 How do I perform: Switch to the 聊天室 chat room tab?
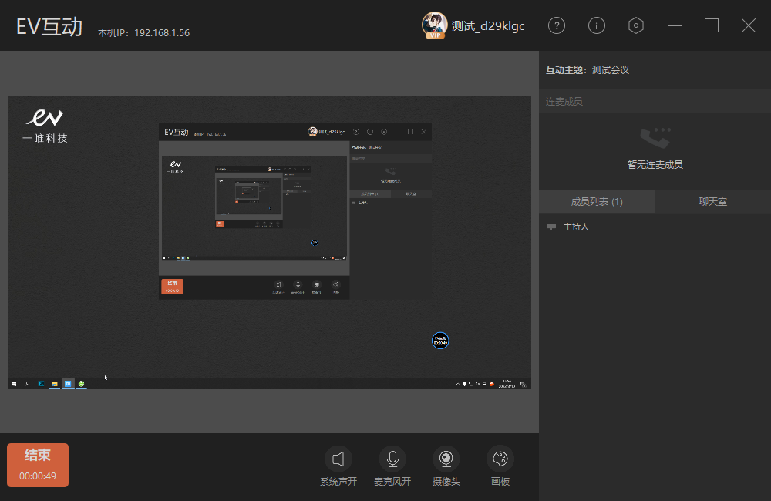[x=712, y=202]
